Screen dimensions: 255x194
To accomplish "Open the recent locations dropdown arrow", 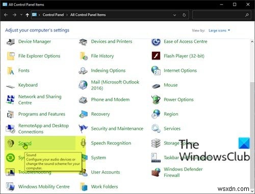I will pos(21,15).
